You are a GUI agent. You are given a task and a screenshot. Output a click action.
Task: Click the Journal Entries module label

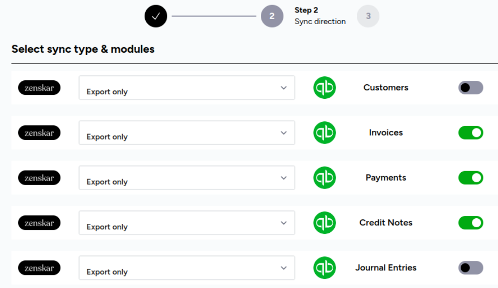(x=386, y=268)
